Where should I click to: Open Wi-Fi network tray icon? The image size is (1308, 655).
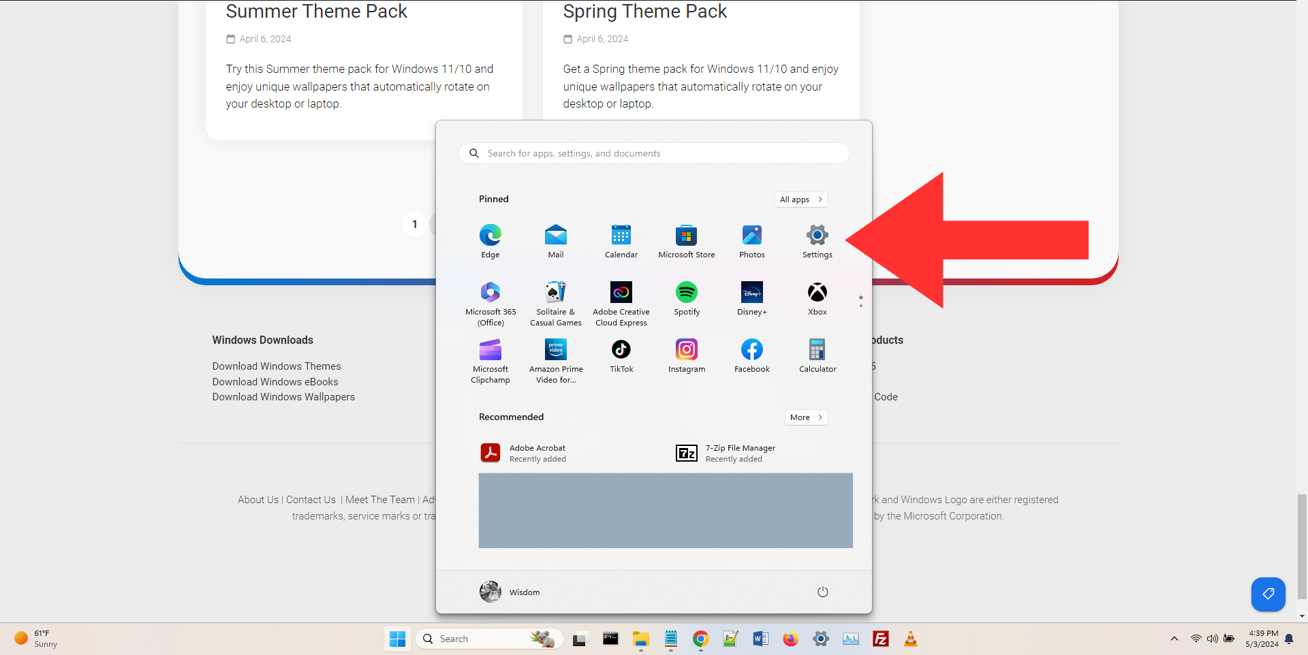[1196, 639]
